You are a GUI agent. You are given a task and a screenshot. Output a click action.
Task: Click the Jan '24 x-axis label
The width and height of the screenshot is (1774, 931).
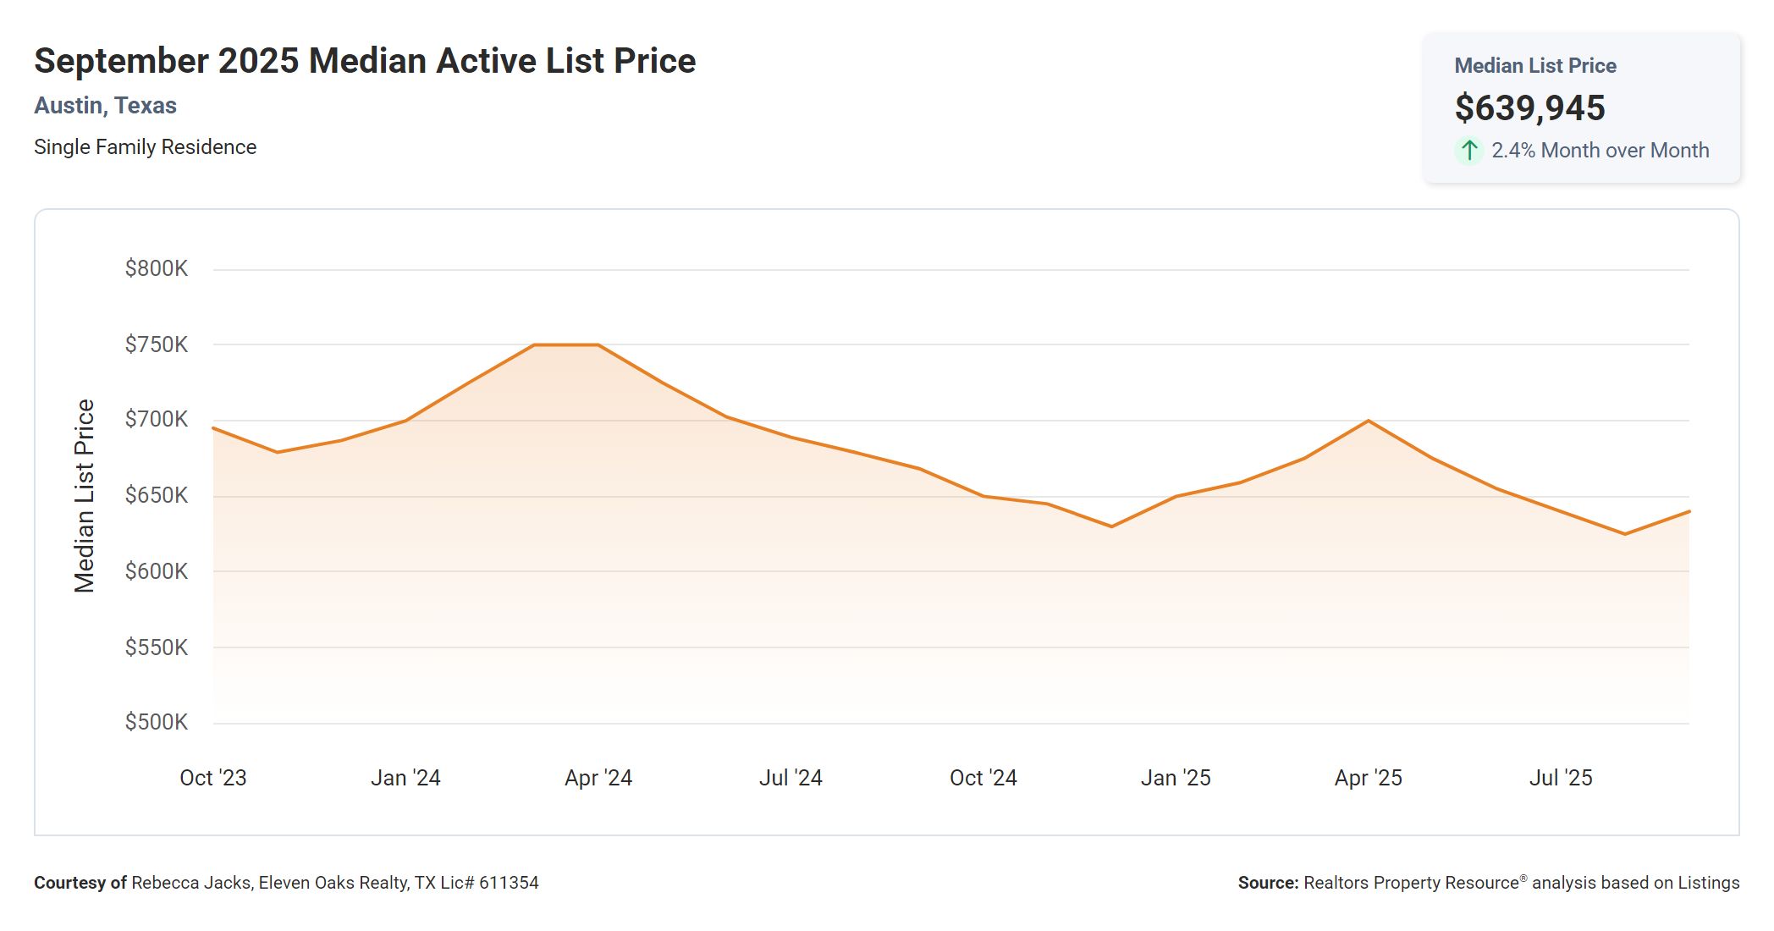click(x=405, y=778)
